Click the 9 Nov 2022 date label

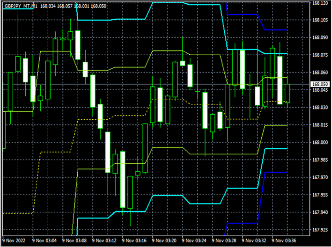14,240
